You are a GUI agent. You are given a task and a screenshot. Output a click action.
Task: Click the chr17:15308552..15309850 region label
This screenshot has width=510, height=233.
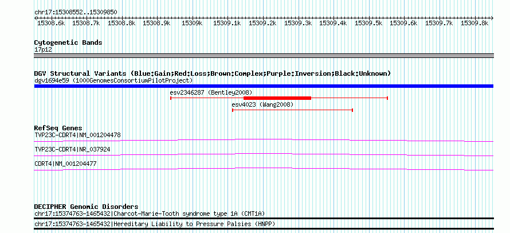tap(76, 13)
